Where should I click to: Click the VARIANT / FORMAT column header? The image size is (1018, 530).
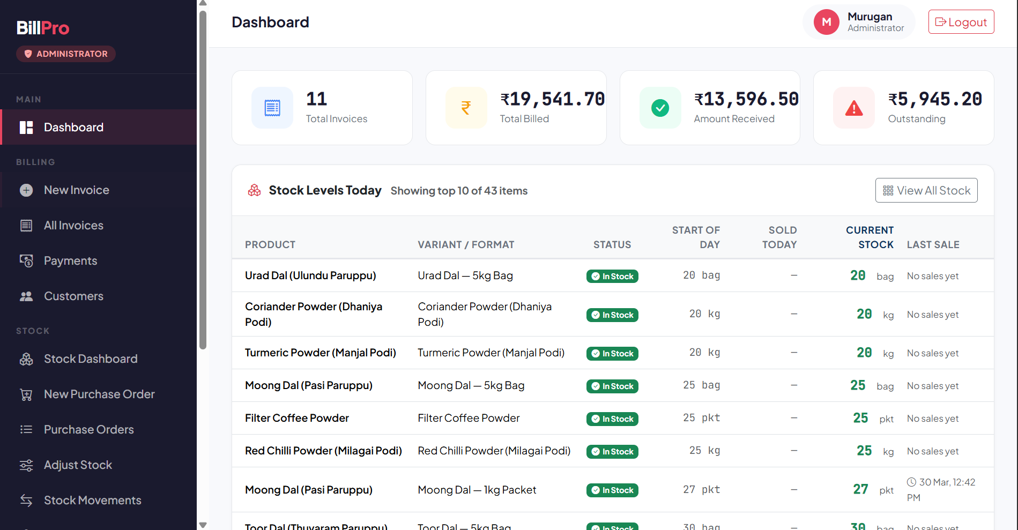466,245
